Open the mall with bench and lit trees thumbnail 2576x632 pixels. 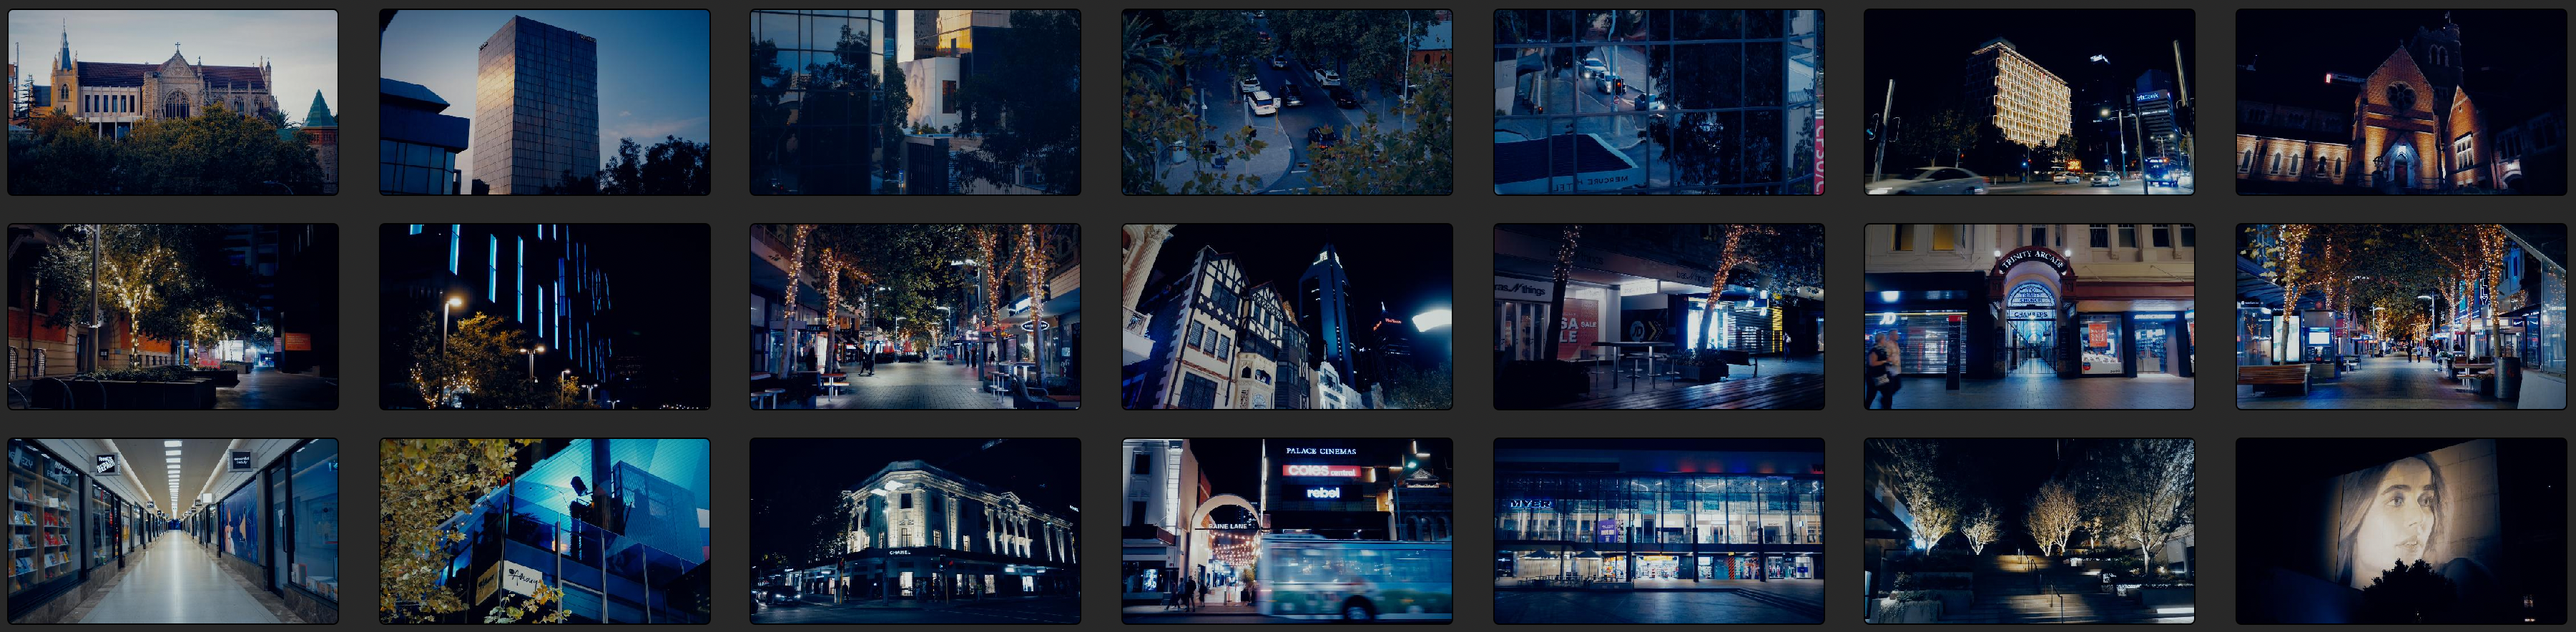2401,316
